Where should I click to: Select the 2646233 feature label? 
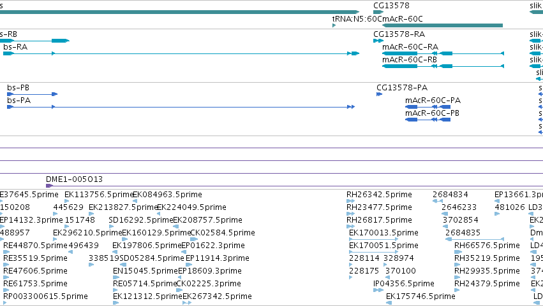[x=459, y=207]
